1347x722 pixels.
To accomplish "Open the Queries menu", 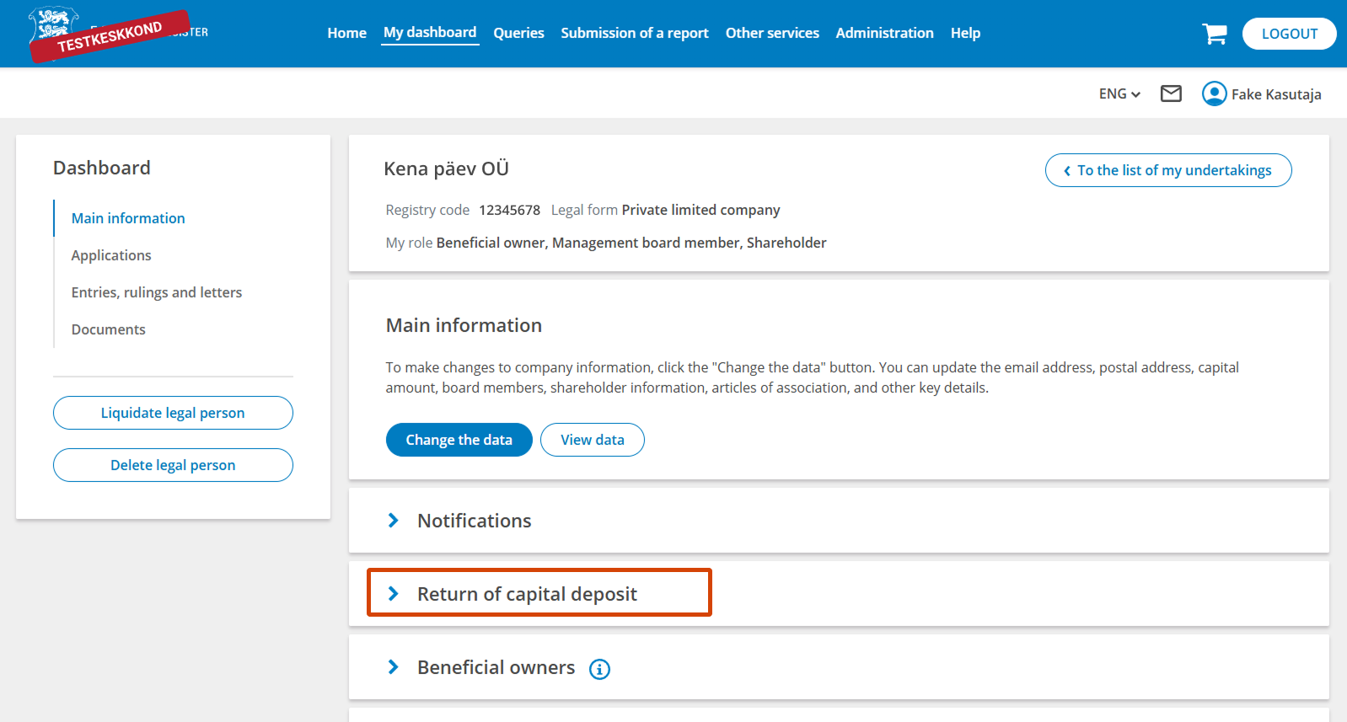I will click(518, 33).
